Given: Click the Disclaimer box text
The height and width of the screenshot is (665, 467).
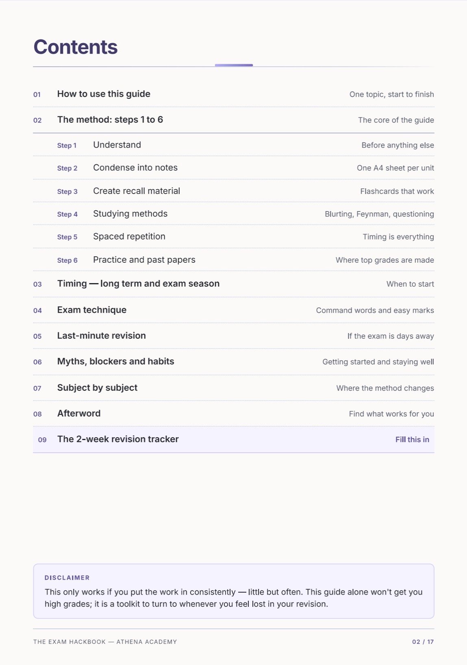Looking at the screenshot, I should pos(234,597).
